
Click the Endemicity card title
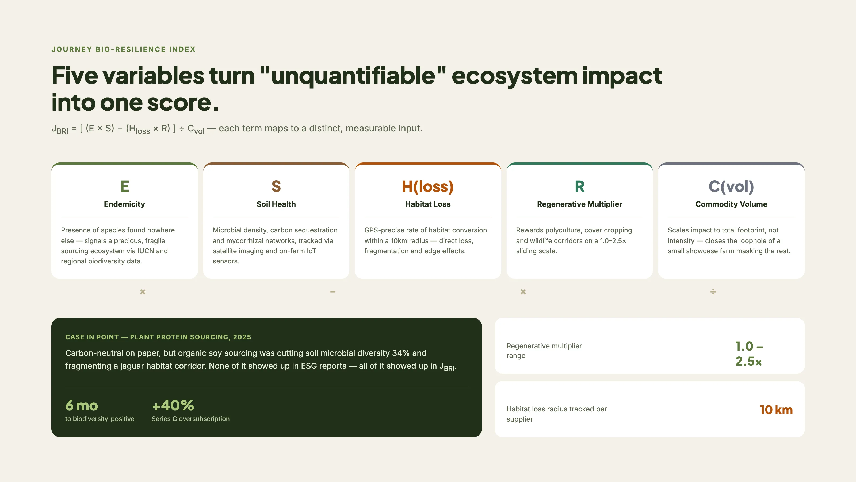[124, 204]
